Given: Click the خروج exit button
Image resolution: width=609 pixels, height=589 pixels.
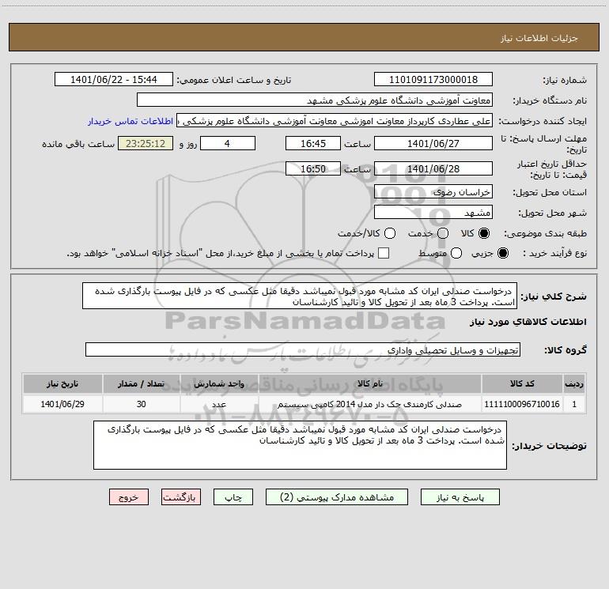Looking at the screenshot, I should pyautogui.click(x=129, y=497).
